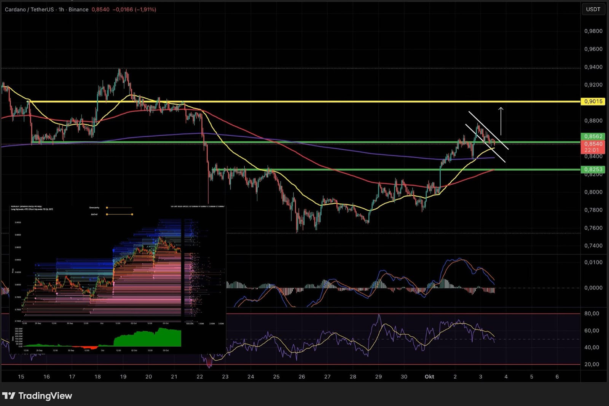The height and width of the screenshot is (406, 609).
Task: Click the Cardano / TetherUS symbol title
Action: (x=29, y=10)
